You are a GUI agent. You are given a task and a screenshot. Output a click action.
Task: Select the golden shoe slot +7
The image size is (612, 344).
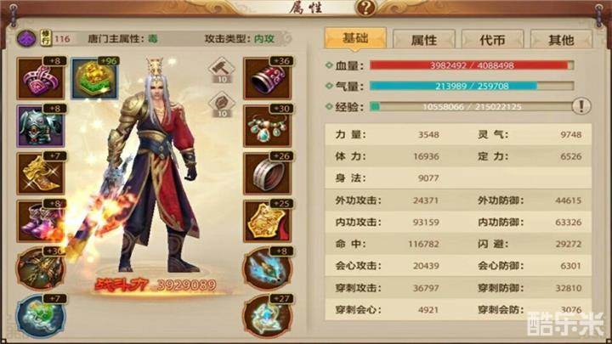41,173
